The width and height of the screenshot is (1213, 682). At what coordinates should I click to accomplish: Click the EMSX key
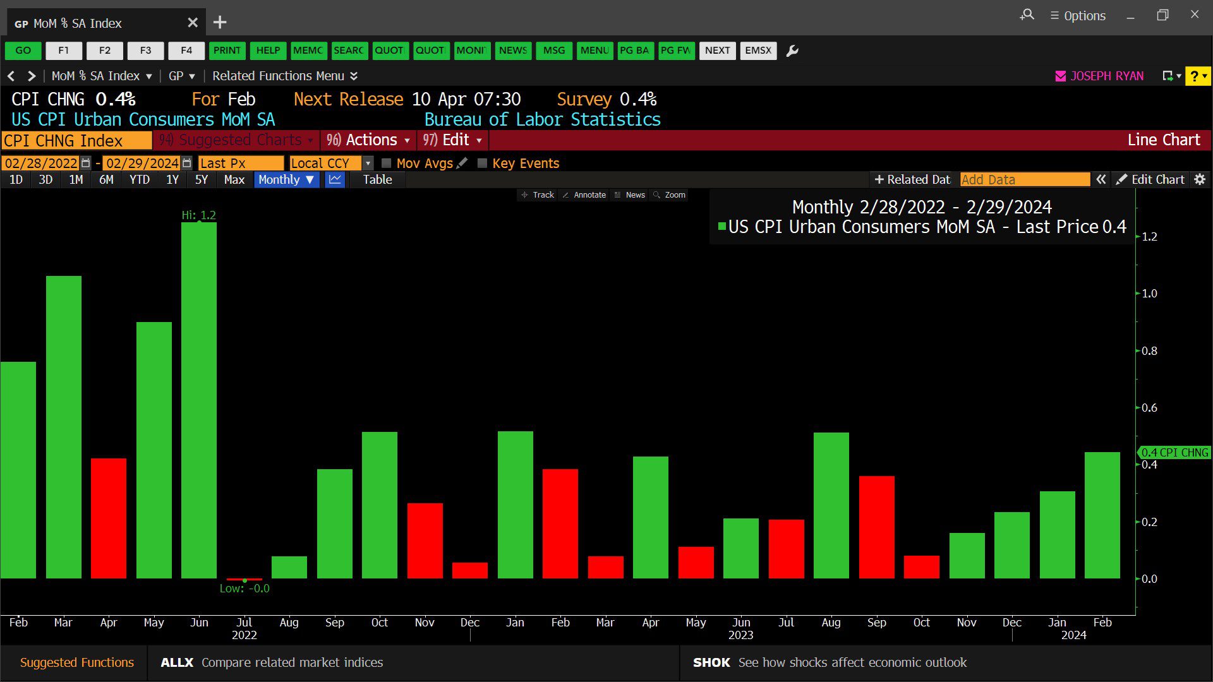coord(758,51)
